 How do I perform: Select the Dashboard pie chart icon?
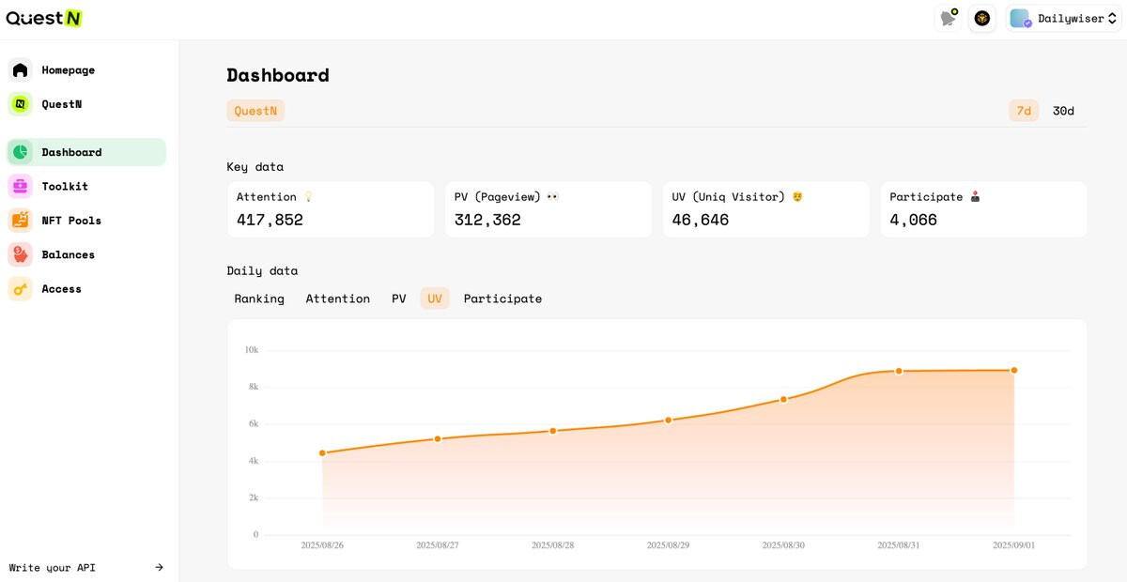click(x=20, y=152)
